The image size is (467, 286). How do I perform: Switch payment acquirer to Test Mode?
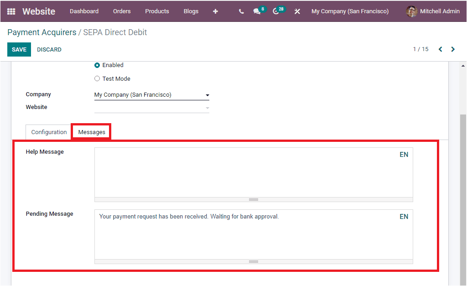point(97,78)
